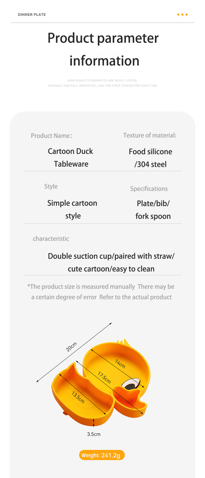
Task: Click the Double suction cup characteristic text
Action: pos(111,262)
